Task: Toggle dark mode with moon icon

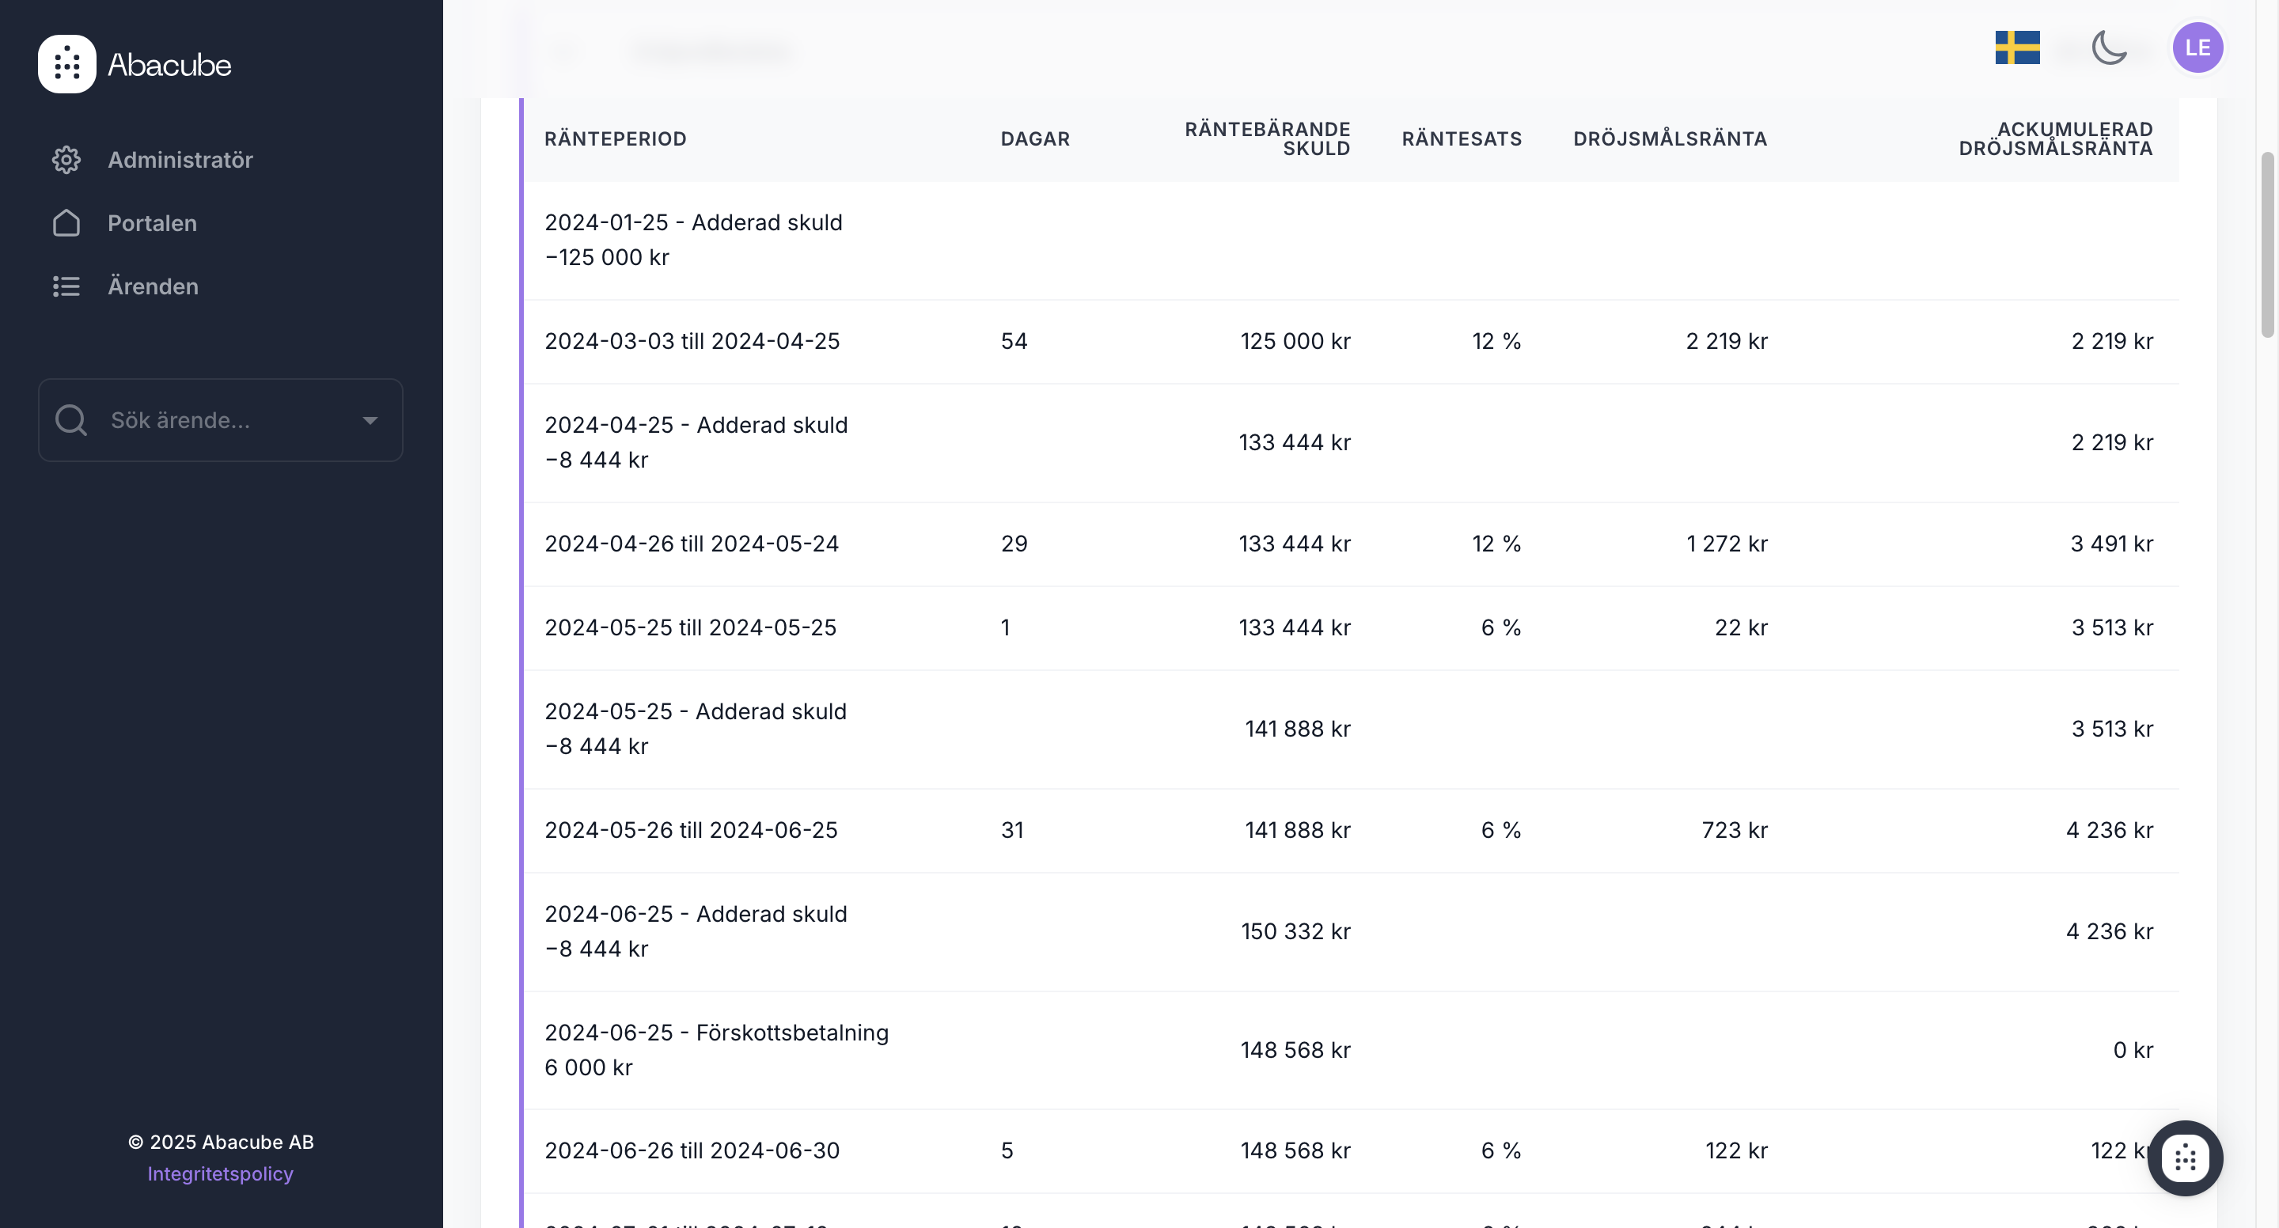Action: click(2109, 47)
